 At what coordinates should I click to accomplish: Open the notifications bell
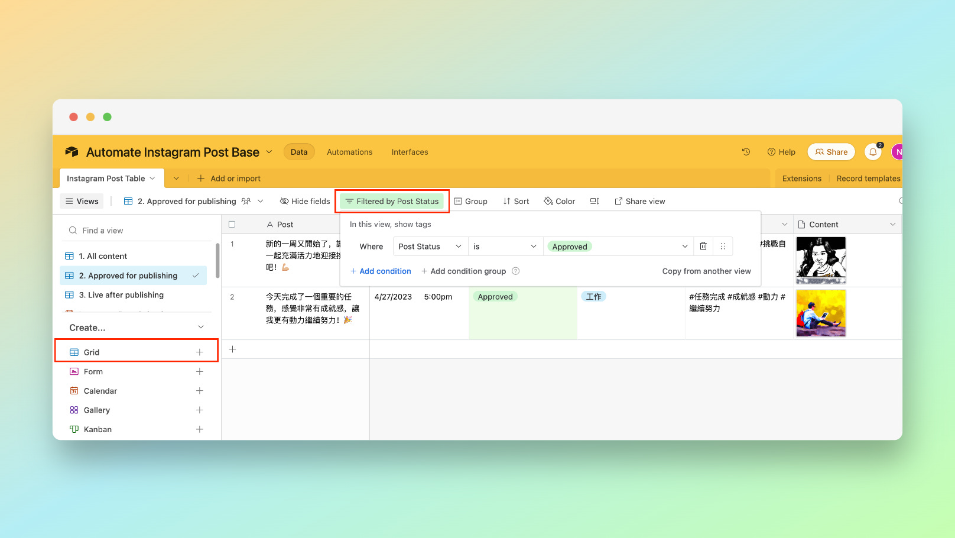pyautogui.click(x=873, y=152)
